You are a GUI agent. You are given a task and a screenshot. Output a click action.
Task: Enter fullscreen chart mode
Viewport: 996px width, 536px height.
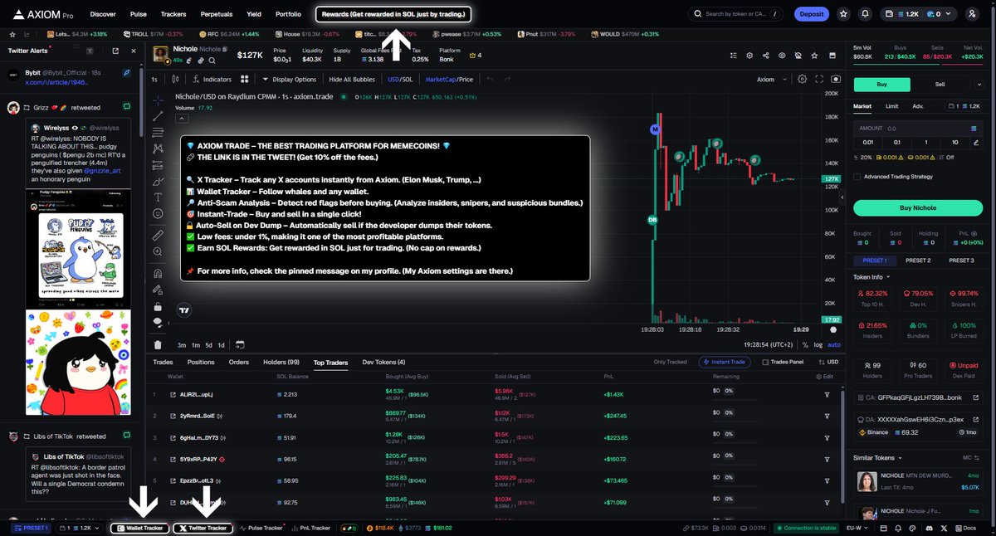818,79
